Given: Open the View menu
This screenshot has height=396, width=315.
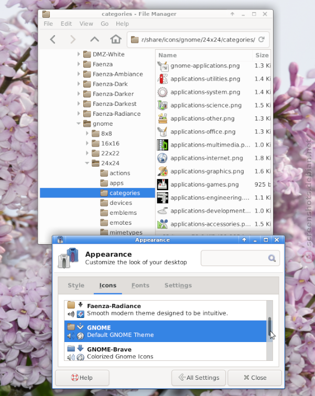Looking at the screenshot, I should 86,24.
